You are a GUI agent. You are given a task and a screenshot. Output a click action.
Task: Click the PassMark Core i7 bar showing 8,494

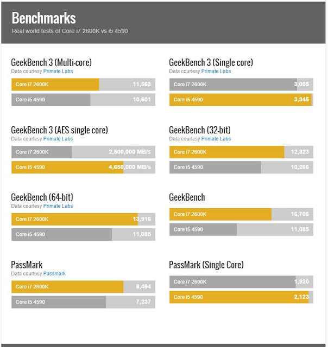[83, 287]
